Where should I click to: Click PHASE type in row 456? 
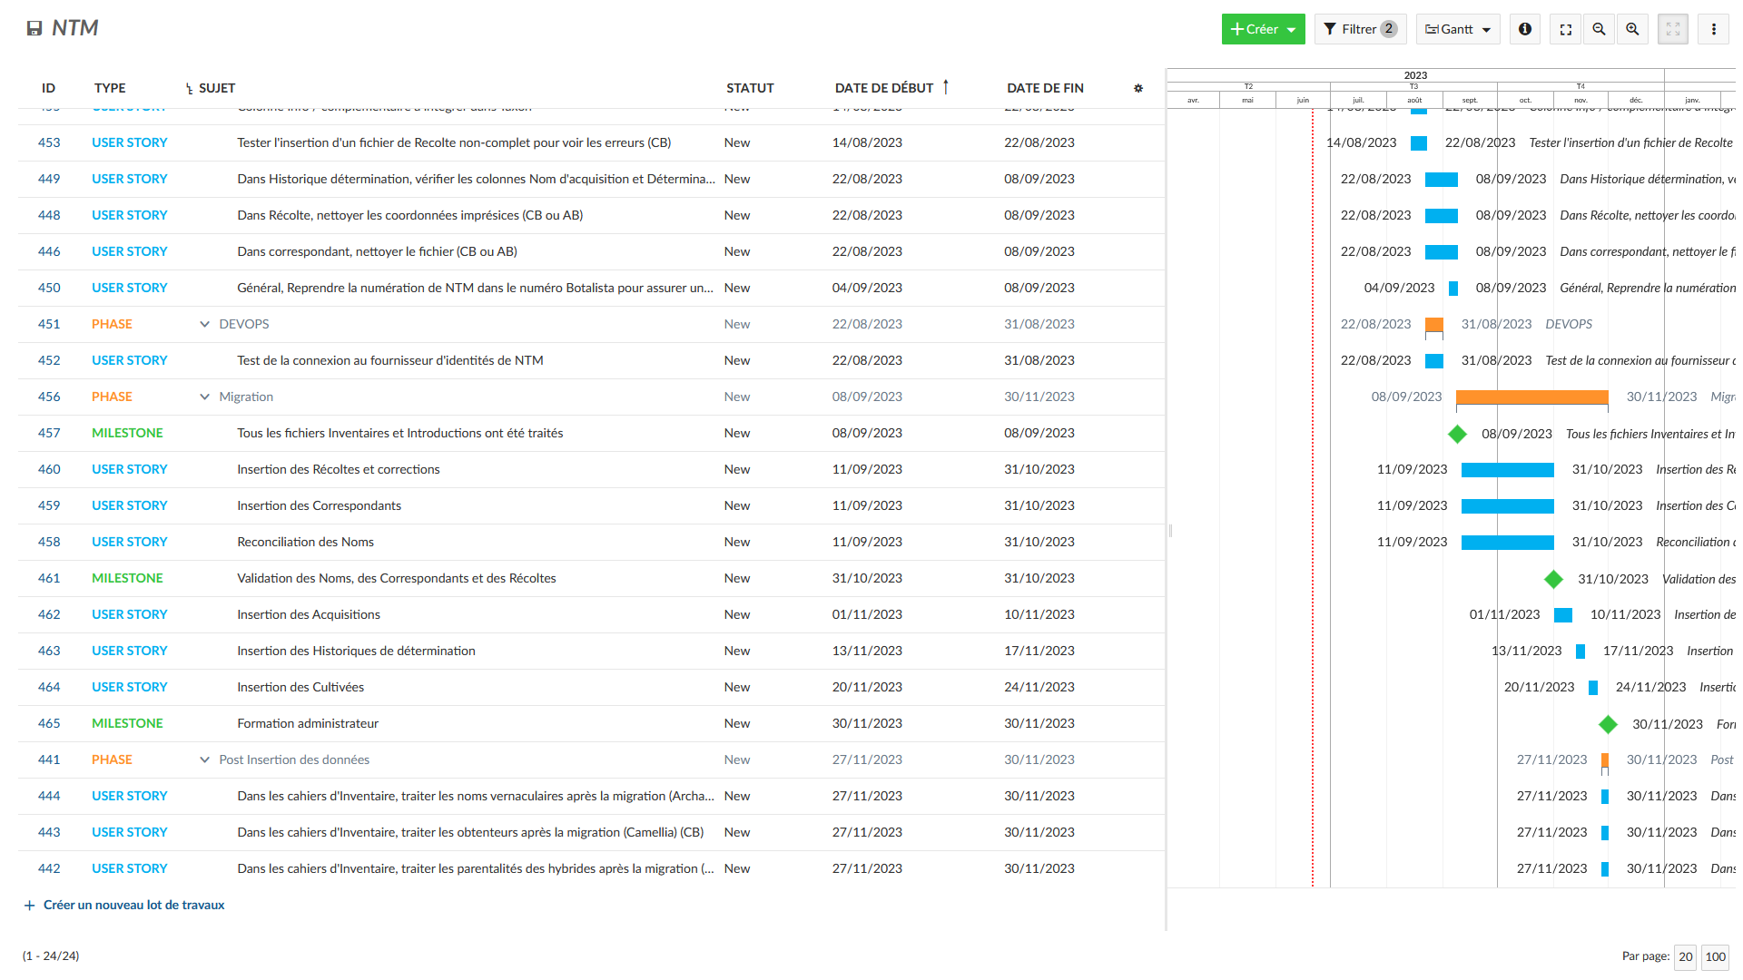click(x=112, y=397)
